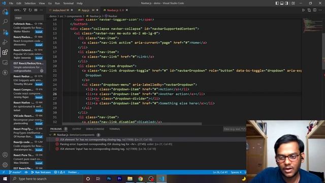Click the master branch in status bar
Viewport: 325px width, 183px height.
[x=15, y=172]
